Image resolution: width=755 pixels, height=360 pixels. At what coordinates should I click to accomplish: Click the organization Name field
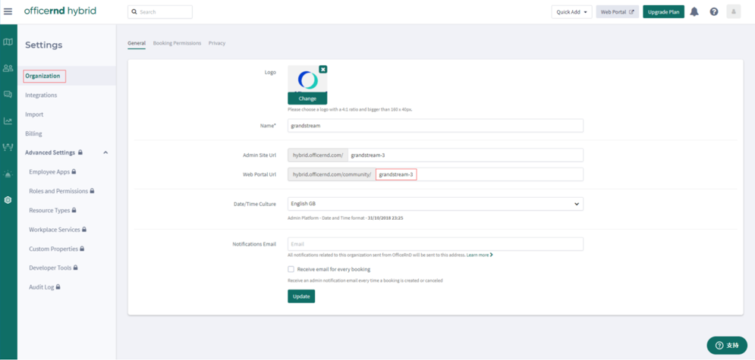tap(436, 126)
